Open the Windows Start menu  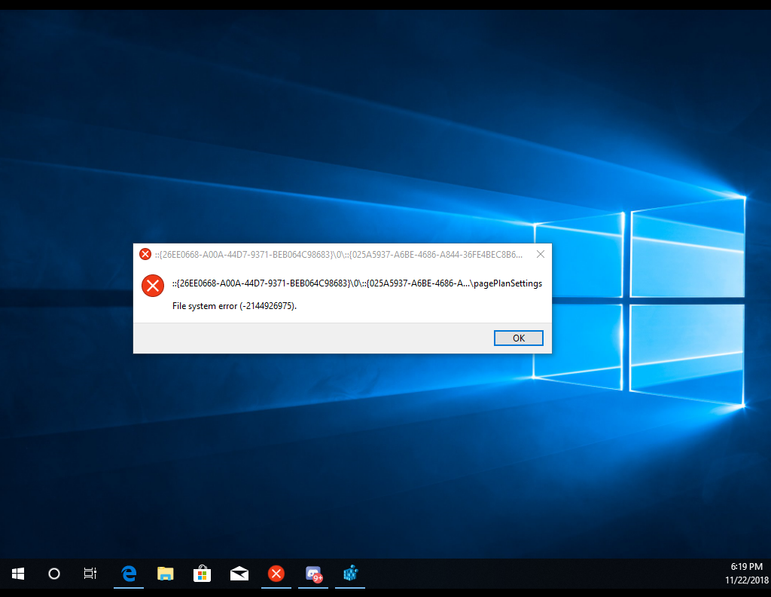[18, 574]
